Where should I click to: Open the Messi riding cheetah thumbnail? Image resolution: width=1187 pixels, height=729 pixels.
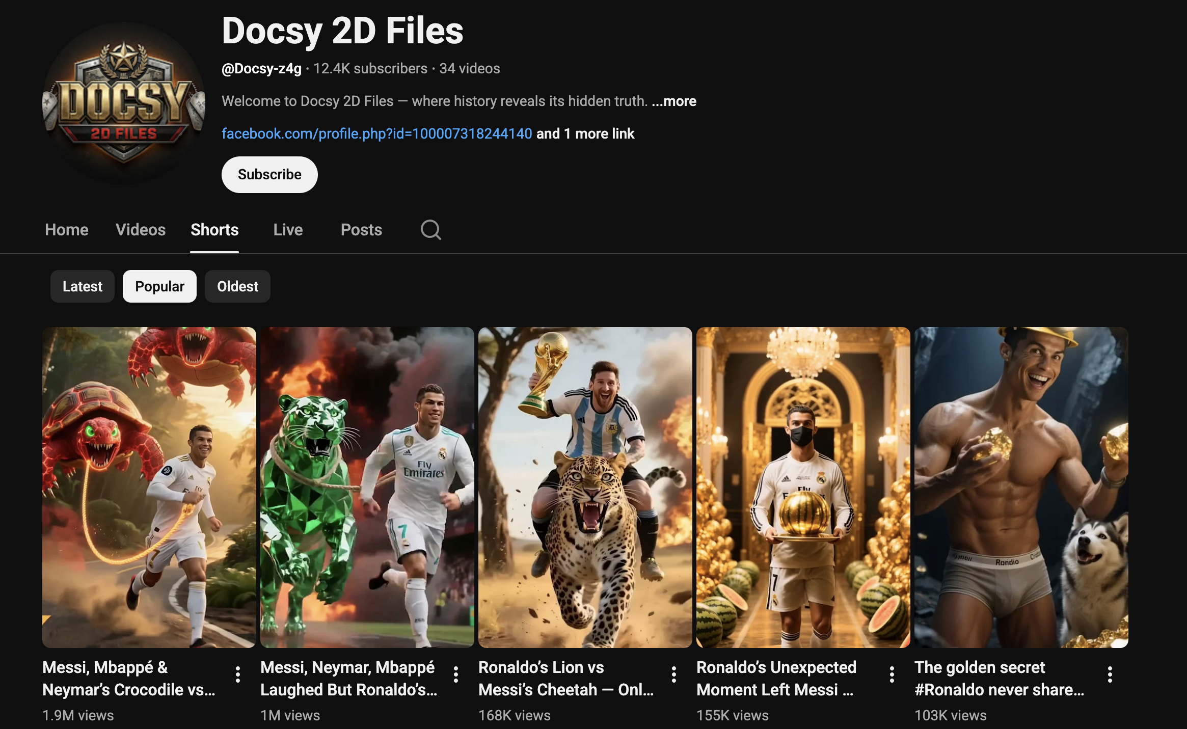(585, 488)
